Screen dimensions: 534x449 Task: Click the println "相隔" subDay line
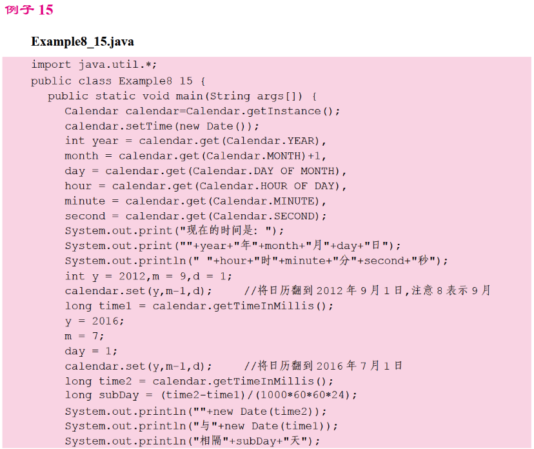click(x=192, y=441)
